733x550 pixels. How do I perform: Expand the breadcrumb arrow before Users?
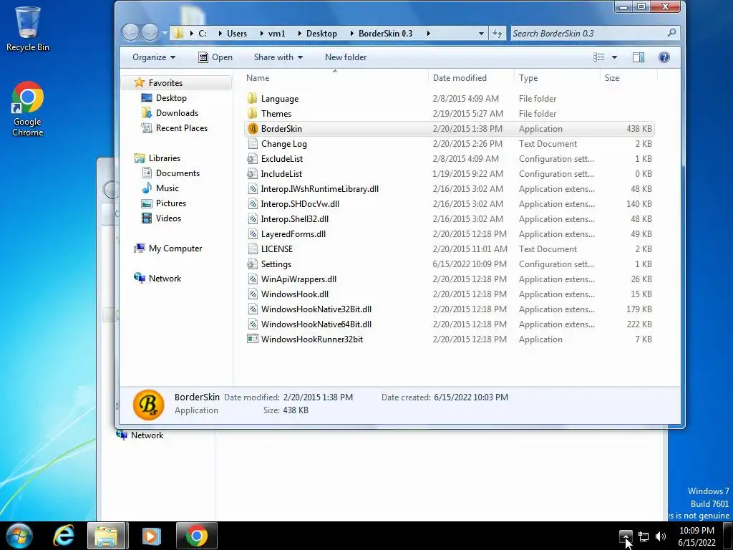coord(219,33)
